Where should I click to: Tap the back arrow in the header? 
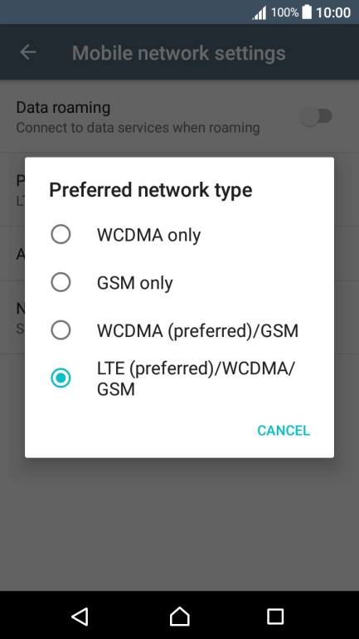[x=28, y=52]
